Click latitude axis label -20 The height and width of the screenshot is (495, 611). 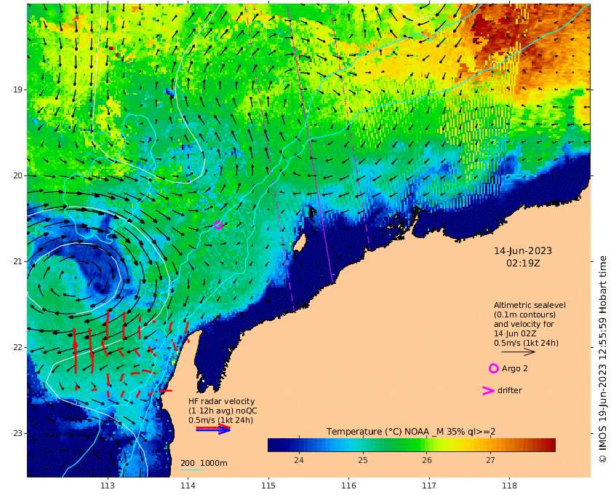pyautogui.click(x=16, y=175)
